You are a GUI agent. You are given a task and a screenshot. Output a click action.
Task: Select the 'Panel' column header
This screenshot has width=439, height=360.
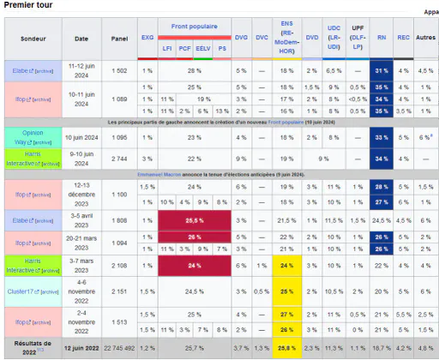[119, 39]
